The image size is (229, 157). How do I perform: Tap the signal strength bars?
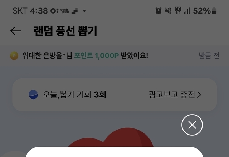tap(187, 11)
